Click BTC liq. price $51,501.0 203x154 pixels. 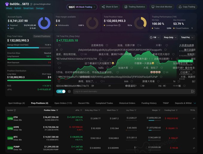pyautogui.click(x=132, y=138)
